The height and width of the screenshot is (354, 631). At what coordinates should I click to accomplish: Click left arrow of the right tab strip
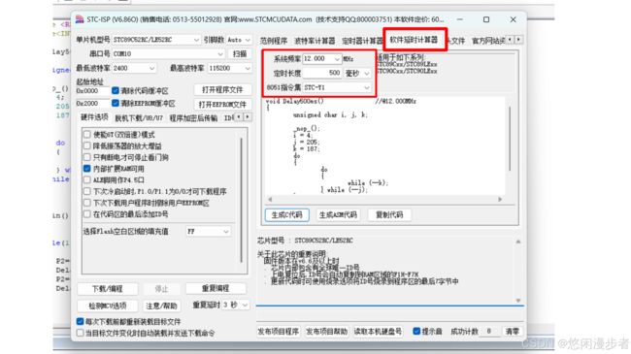(510, 40)
